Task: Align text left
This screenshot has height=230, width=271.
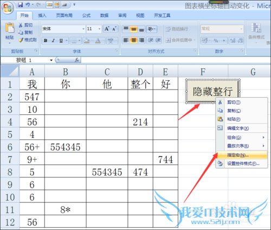Action: coord(126,40)
